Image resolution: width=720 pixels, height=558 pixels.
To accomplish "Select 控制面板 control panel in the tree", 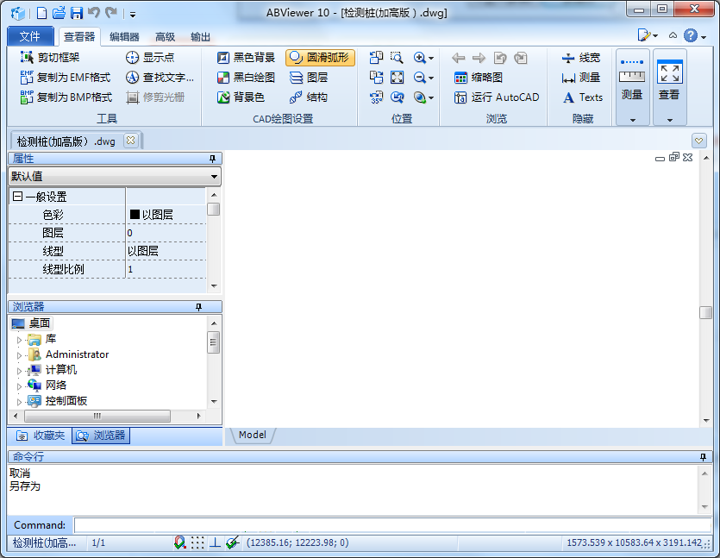I will coord(66,400).
